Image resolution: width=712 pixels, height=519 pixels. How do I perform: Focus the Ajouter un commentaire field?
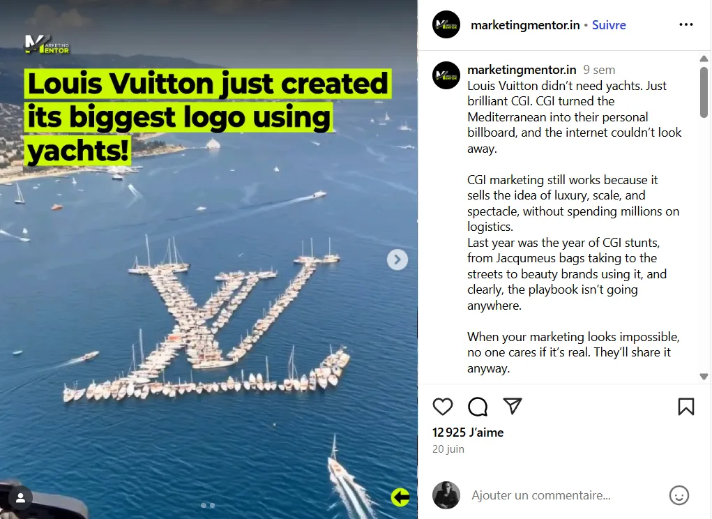563,495
